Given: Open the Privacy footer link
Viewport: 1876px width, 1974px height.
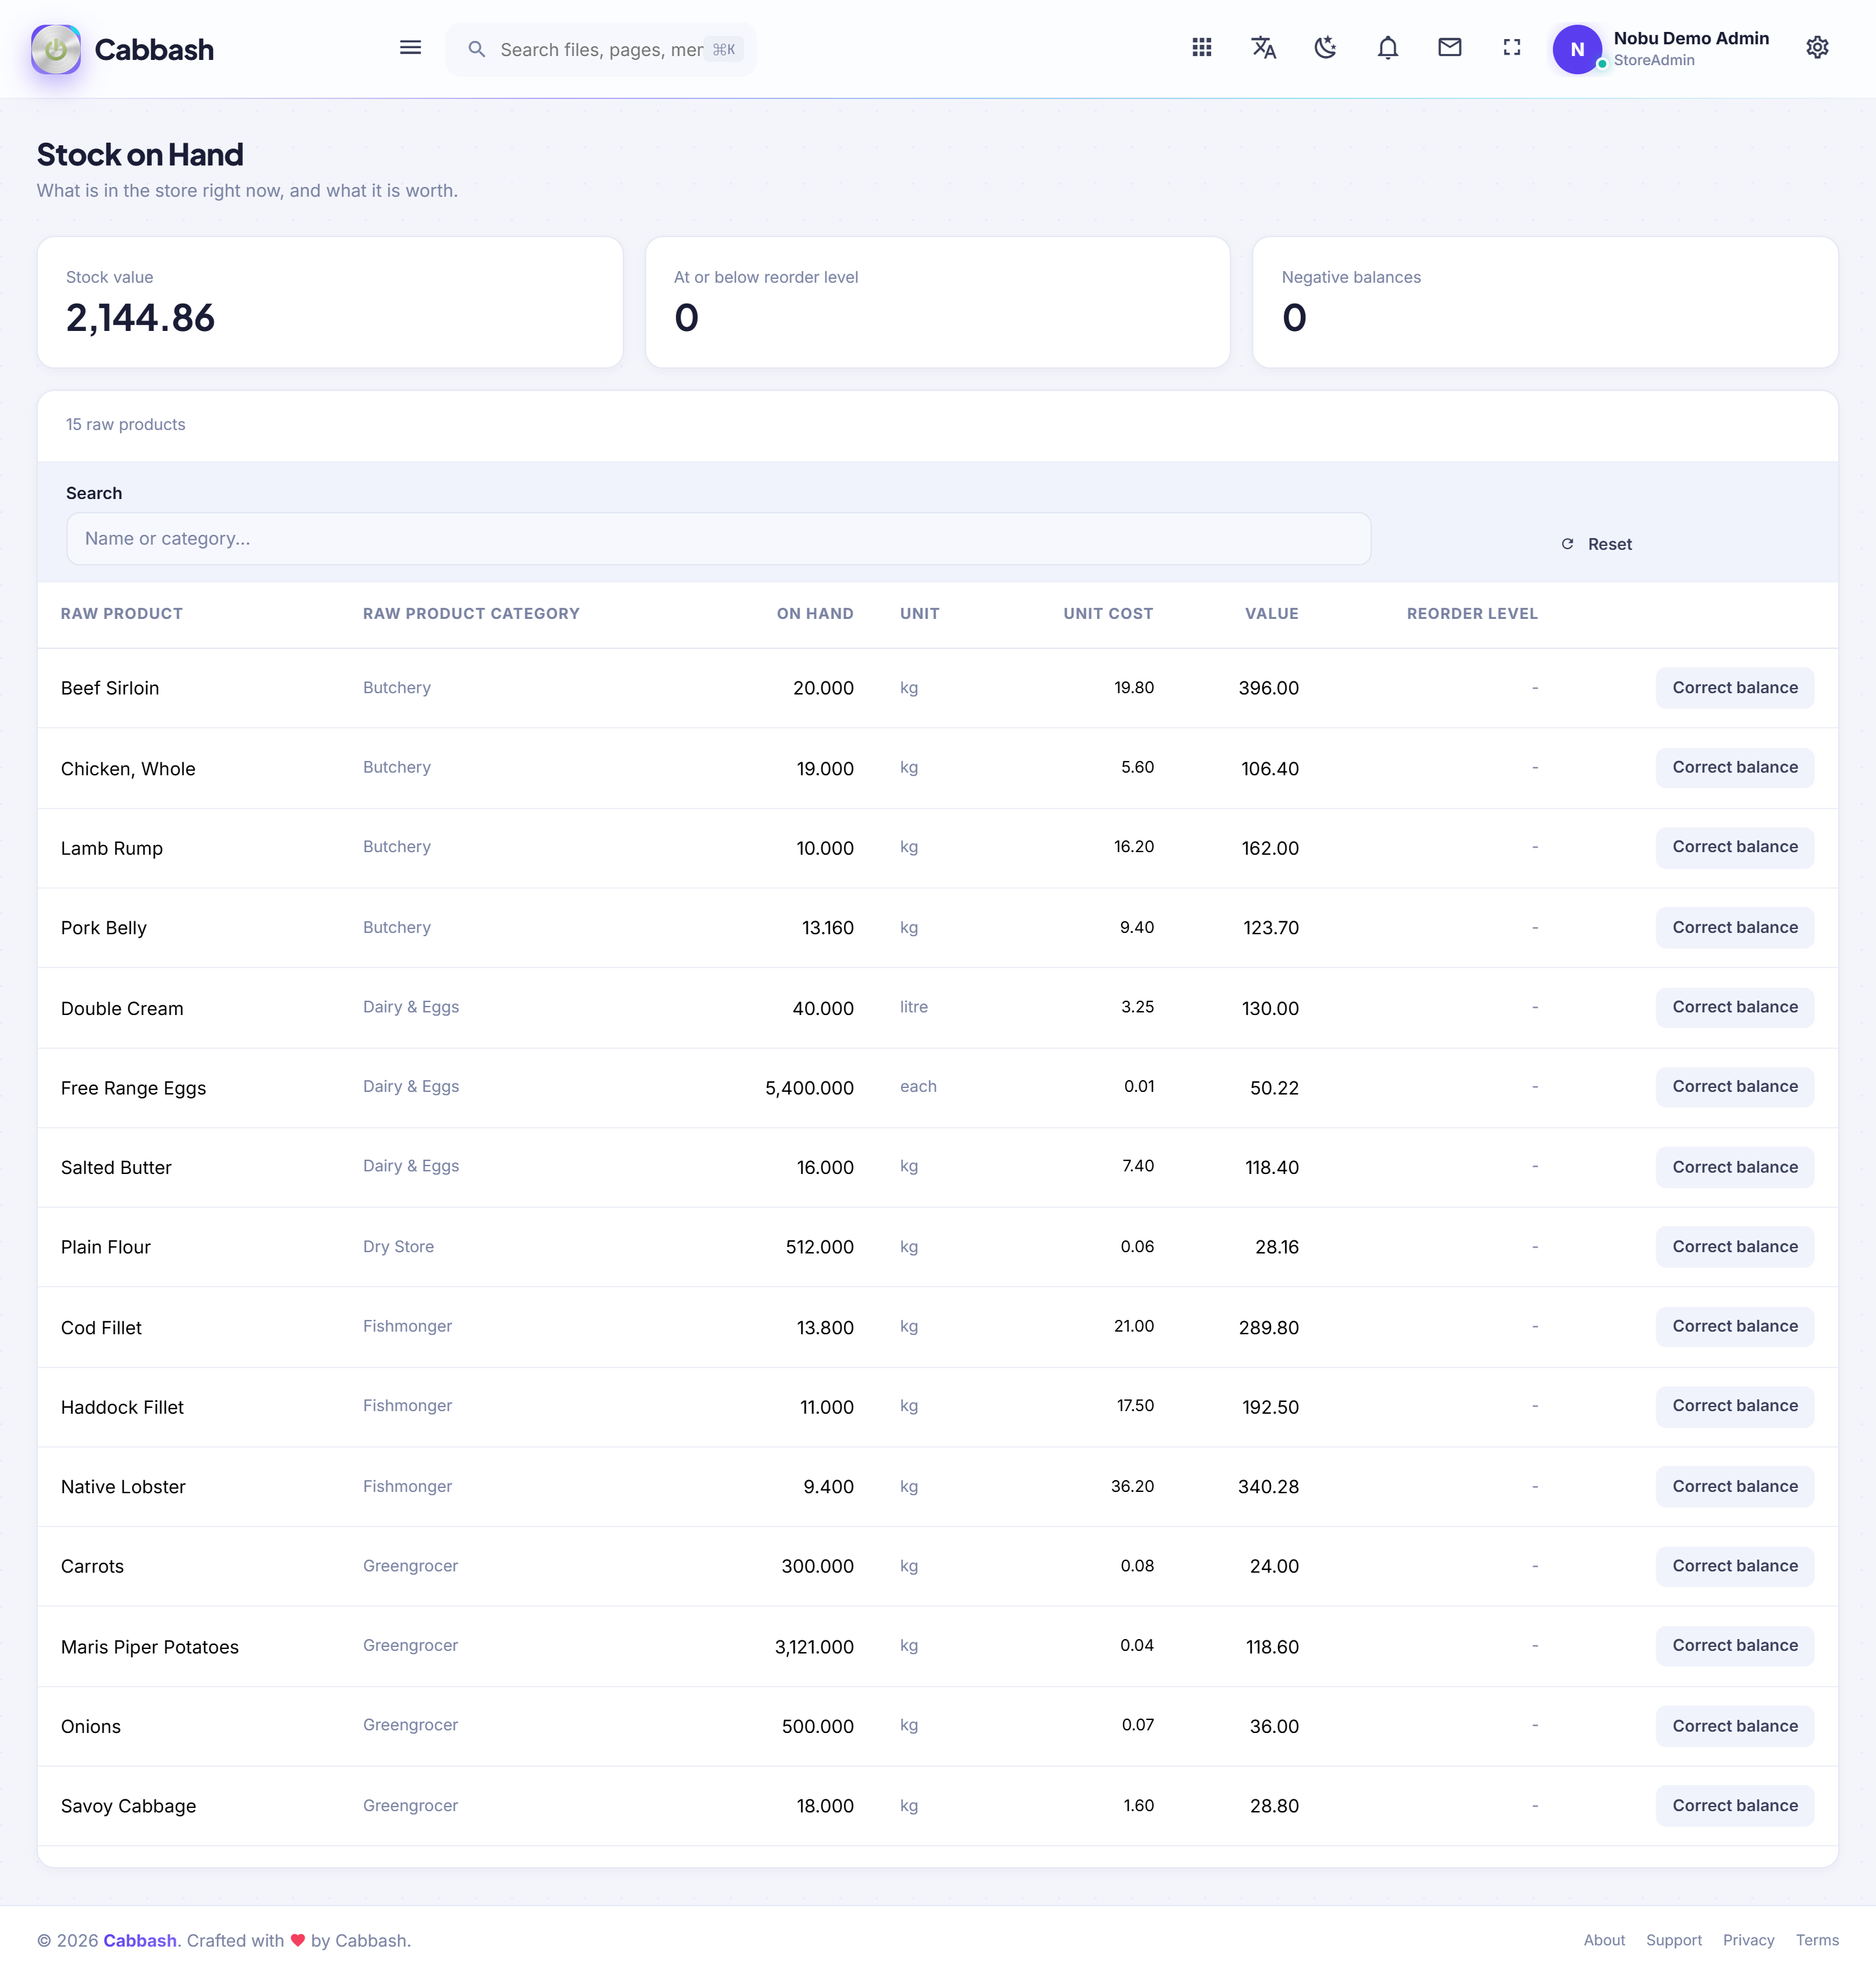Looking at the screenshot, I should pos(1748,1940).
